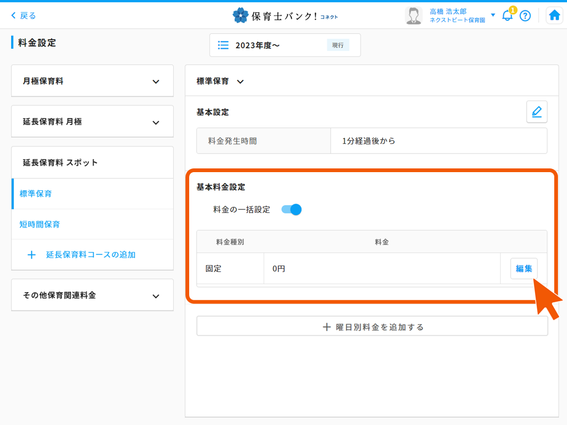
Task: Expand the 延長保育料 月極 section
Action: 156,122
